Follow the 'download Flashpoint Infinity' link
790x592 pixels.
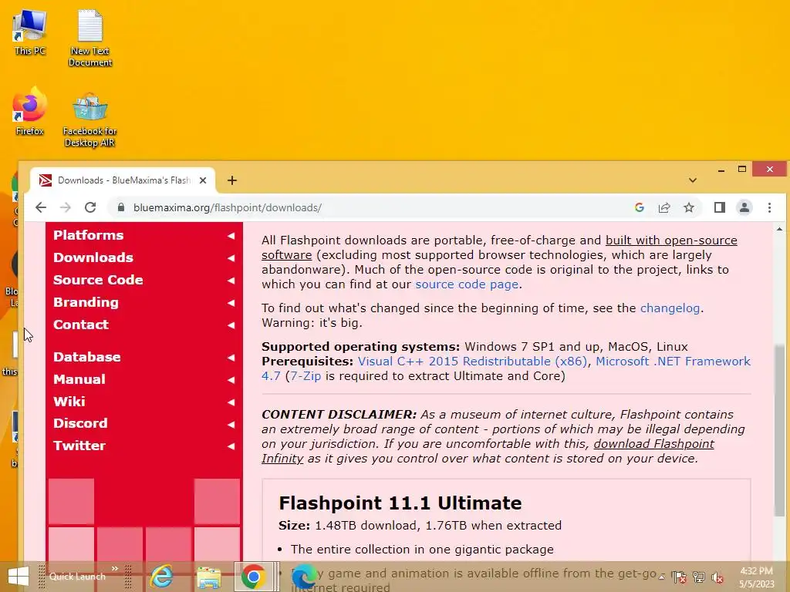[x=653, y=444]
